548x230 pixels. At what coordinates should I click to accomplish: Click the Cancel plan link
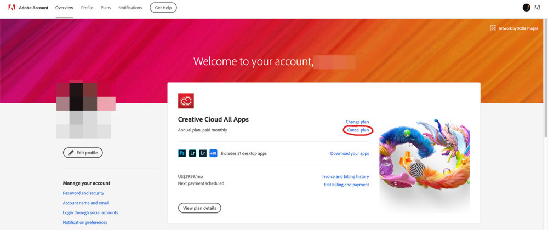(358, 130)
